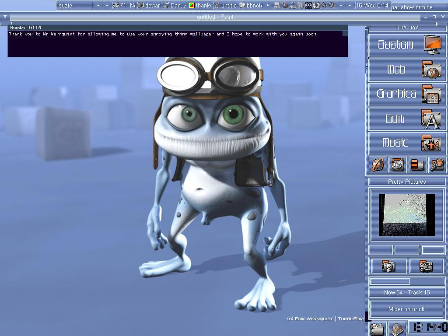Toggle Mixer on or off
The width and height of the screenshot is (448, 336).
click(x=406, y=309)
